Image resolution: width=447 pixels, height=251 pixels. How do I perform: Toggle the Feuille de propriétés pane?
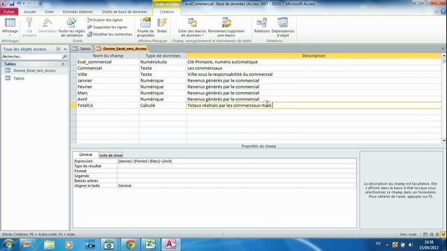(145, 27)
